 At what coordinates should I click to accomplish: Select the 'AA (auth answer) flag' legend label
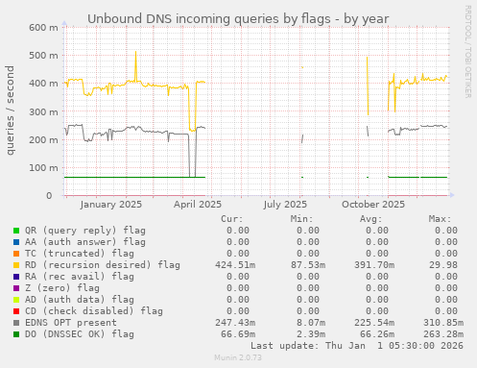coord(85,242)
